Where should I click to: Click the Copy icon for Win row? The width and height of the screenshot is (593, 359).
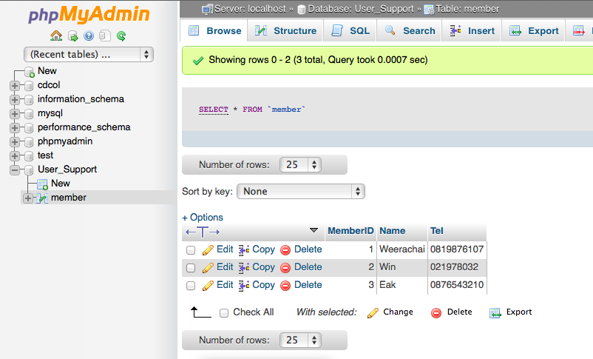coord(244,268)
